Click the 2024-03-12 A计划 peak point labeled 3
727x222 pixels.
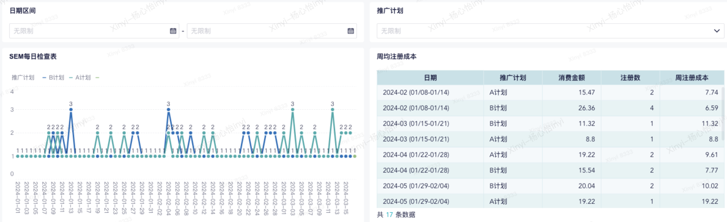point(333,110)
